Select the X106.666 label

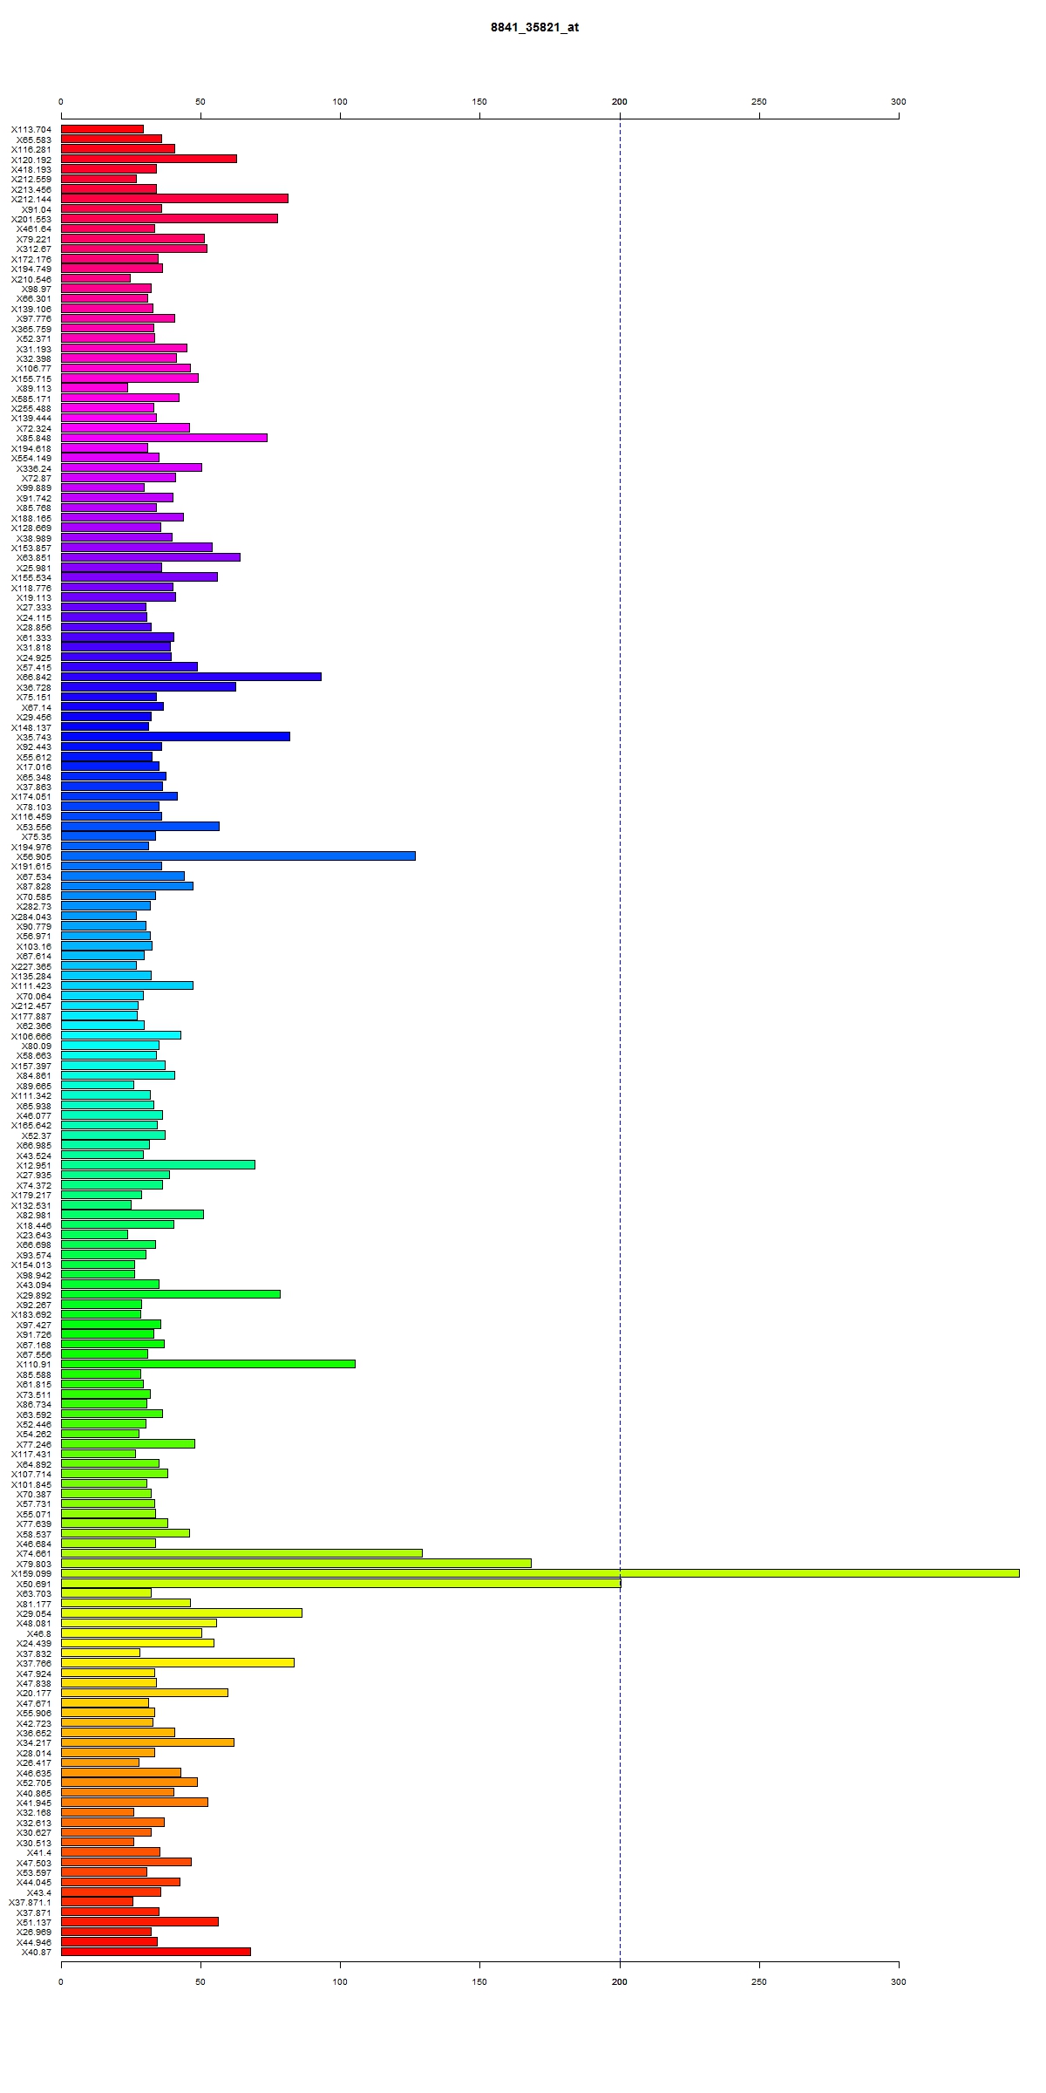point(31,1035)
